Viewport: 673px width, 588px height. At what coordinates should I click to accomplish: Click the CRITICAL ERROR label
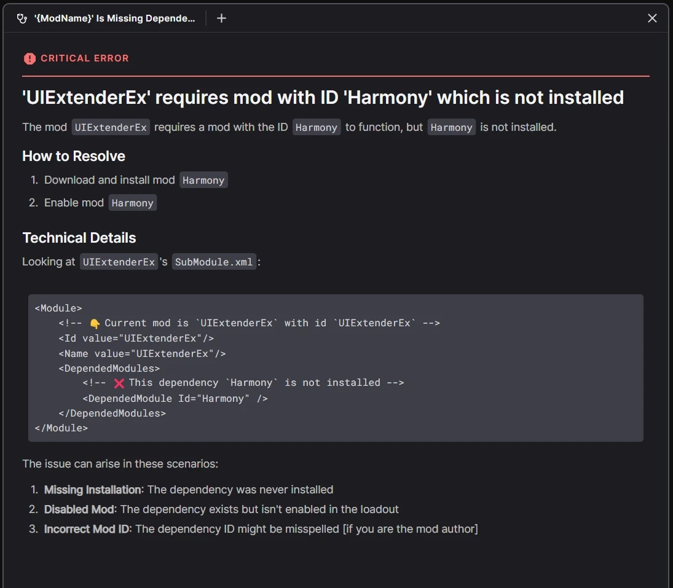pos(84,58)
